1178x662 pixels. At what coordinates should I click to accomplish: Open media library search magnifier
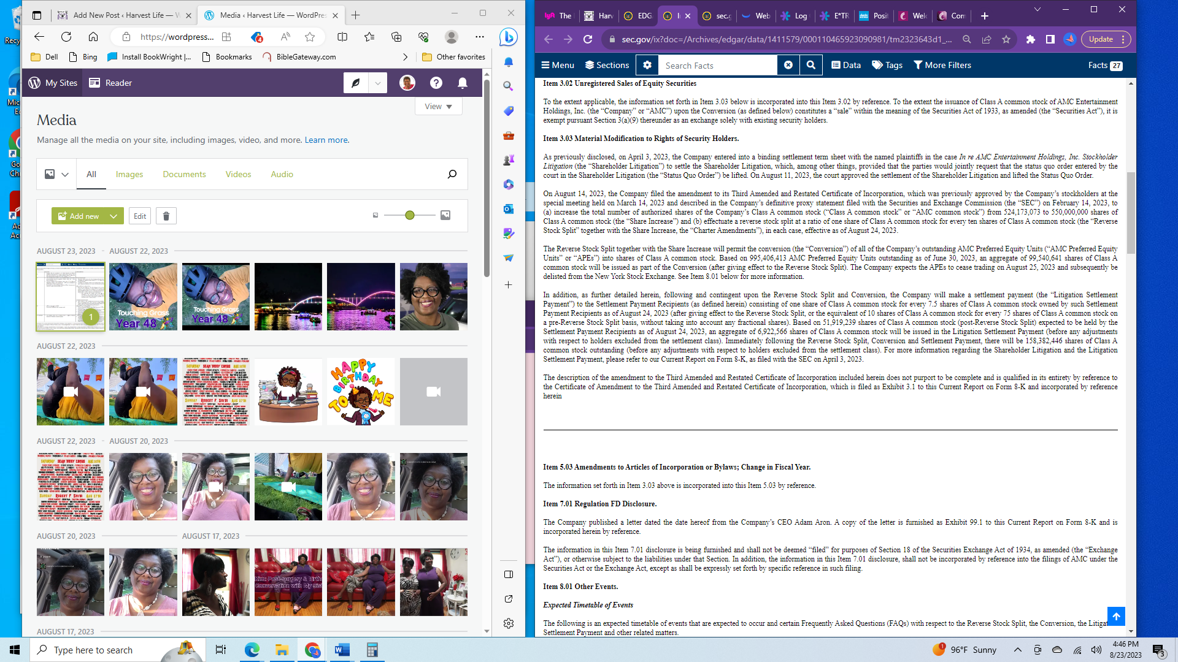click(x=452, y=174)
